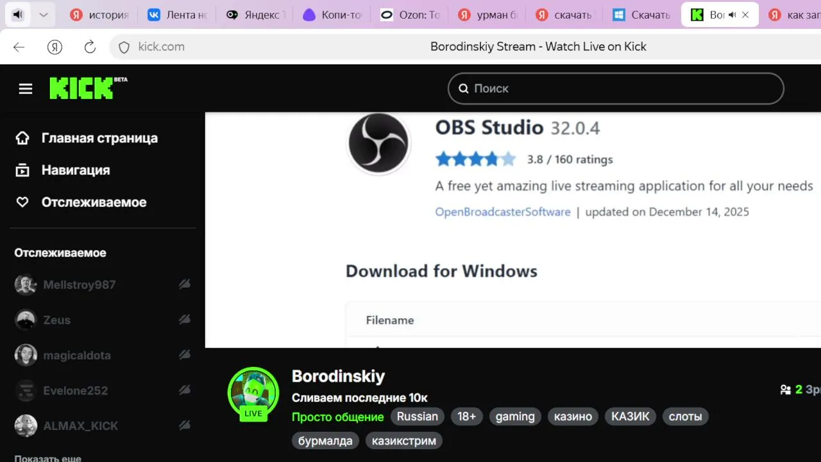
Task: Select the бурмалда tag
Action: (x=325, y=441)
